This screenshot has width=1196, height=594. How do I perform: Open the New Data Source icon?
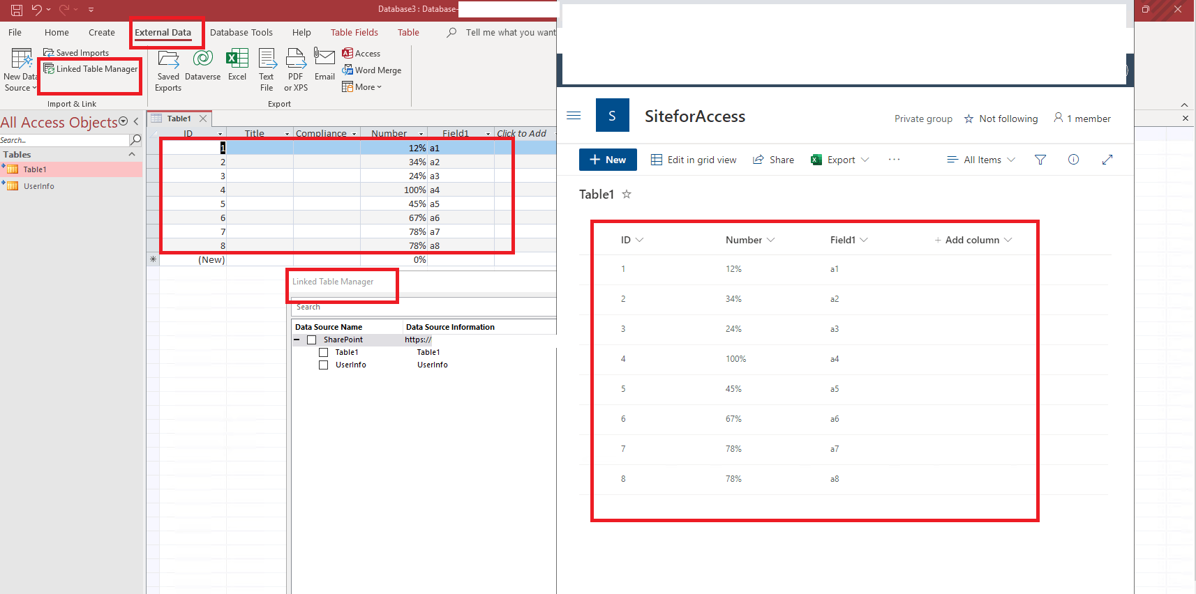tap(21, 59)
